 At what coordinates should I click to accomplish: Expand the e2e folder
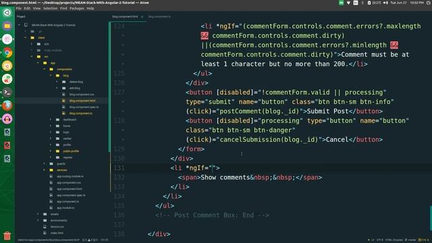coord(32,44)
